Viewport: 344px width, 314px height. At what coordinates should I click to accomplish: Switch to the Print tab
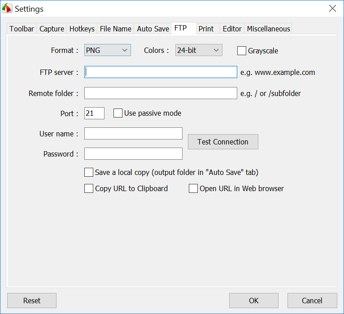[208, 29]
